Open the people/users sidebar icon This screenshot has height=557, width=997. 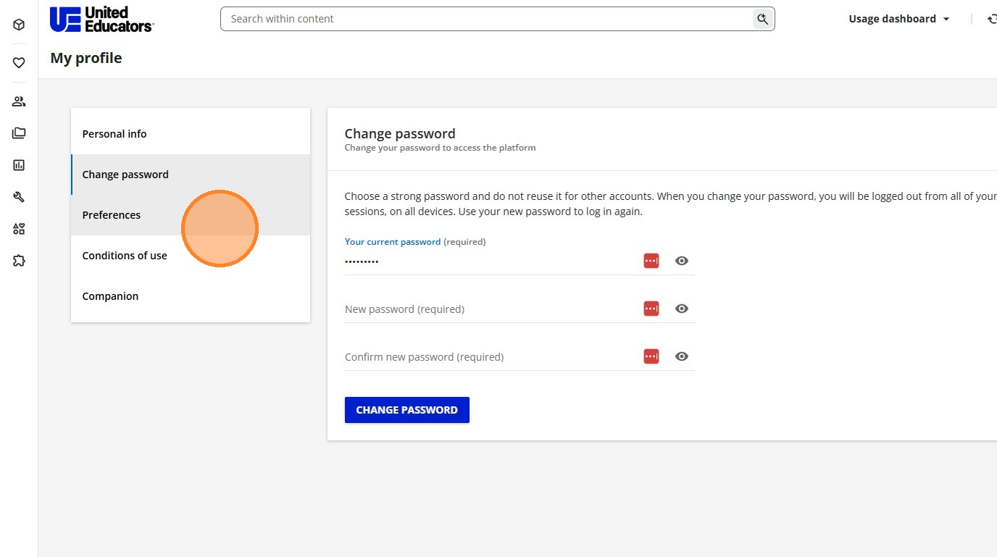[19, 101]
